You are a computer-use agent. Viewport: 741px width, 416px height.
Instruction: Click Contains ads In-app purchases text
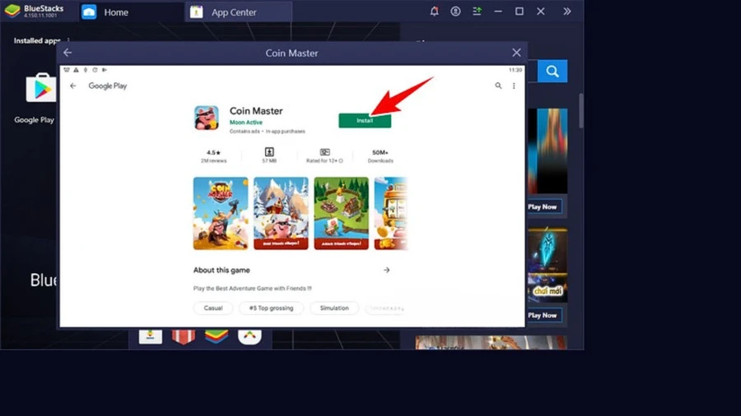click(268, 132)
